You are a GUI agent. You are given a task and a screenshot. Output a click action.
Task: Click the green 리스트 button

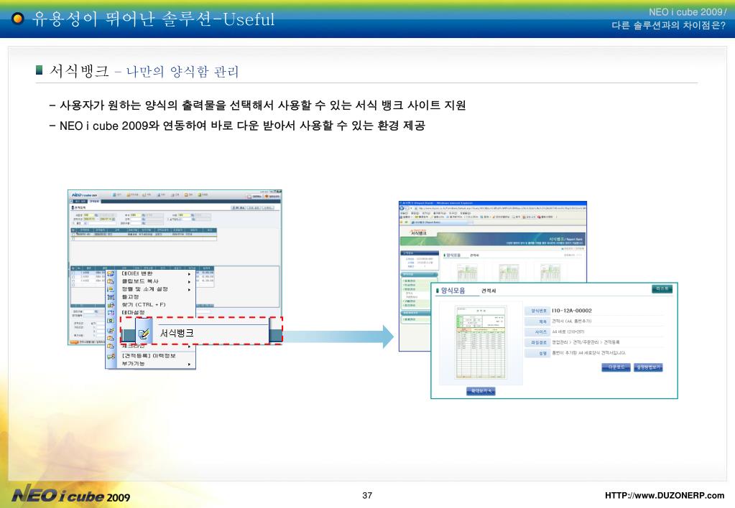coord(662,289)
